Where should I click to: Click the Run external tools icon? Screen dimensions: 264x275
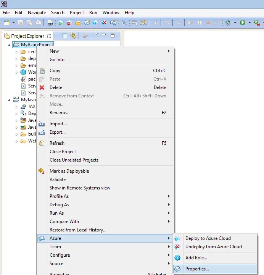coord(257,23)
